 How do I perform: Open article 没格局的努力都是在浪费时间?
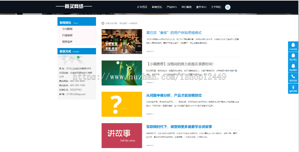point(180,64)
